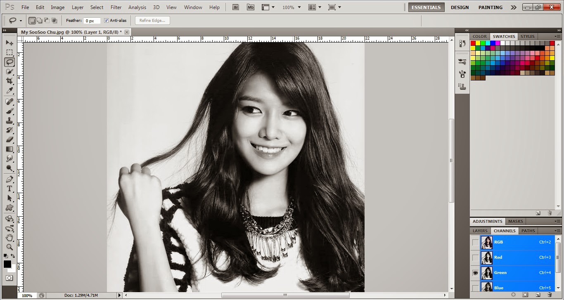Choose the Add to selection mode
This screenshot has width=564, height=300.
[40, 20]
